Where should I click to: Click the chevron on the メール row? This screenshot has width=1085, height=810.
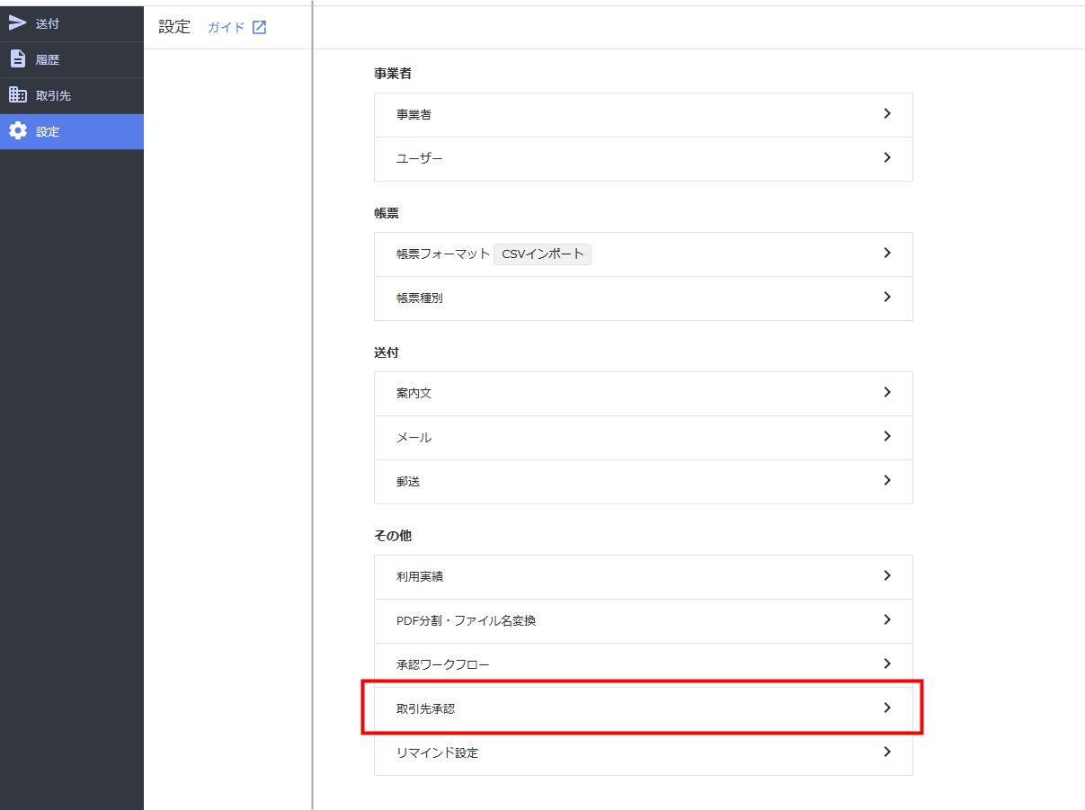tap(887, 437)
